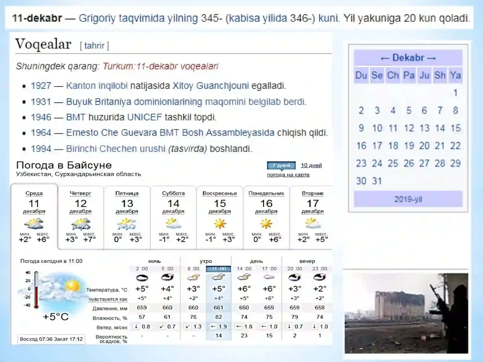Select 31 in the Dekabr calendar
The height and width of the screenshot is (362, 483).
tap(377, 181)
